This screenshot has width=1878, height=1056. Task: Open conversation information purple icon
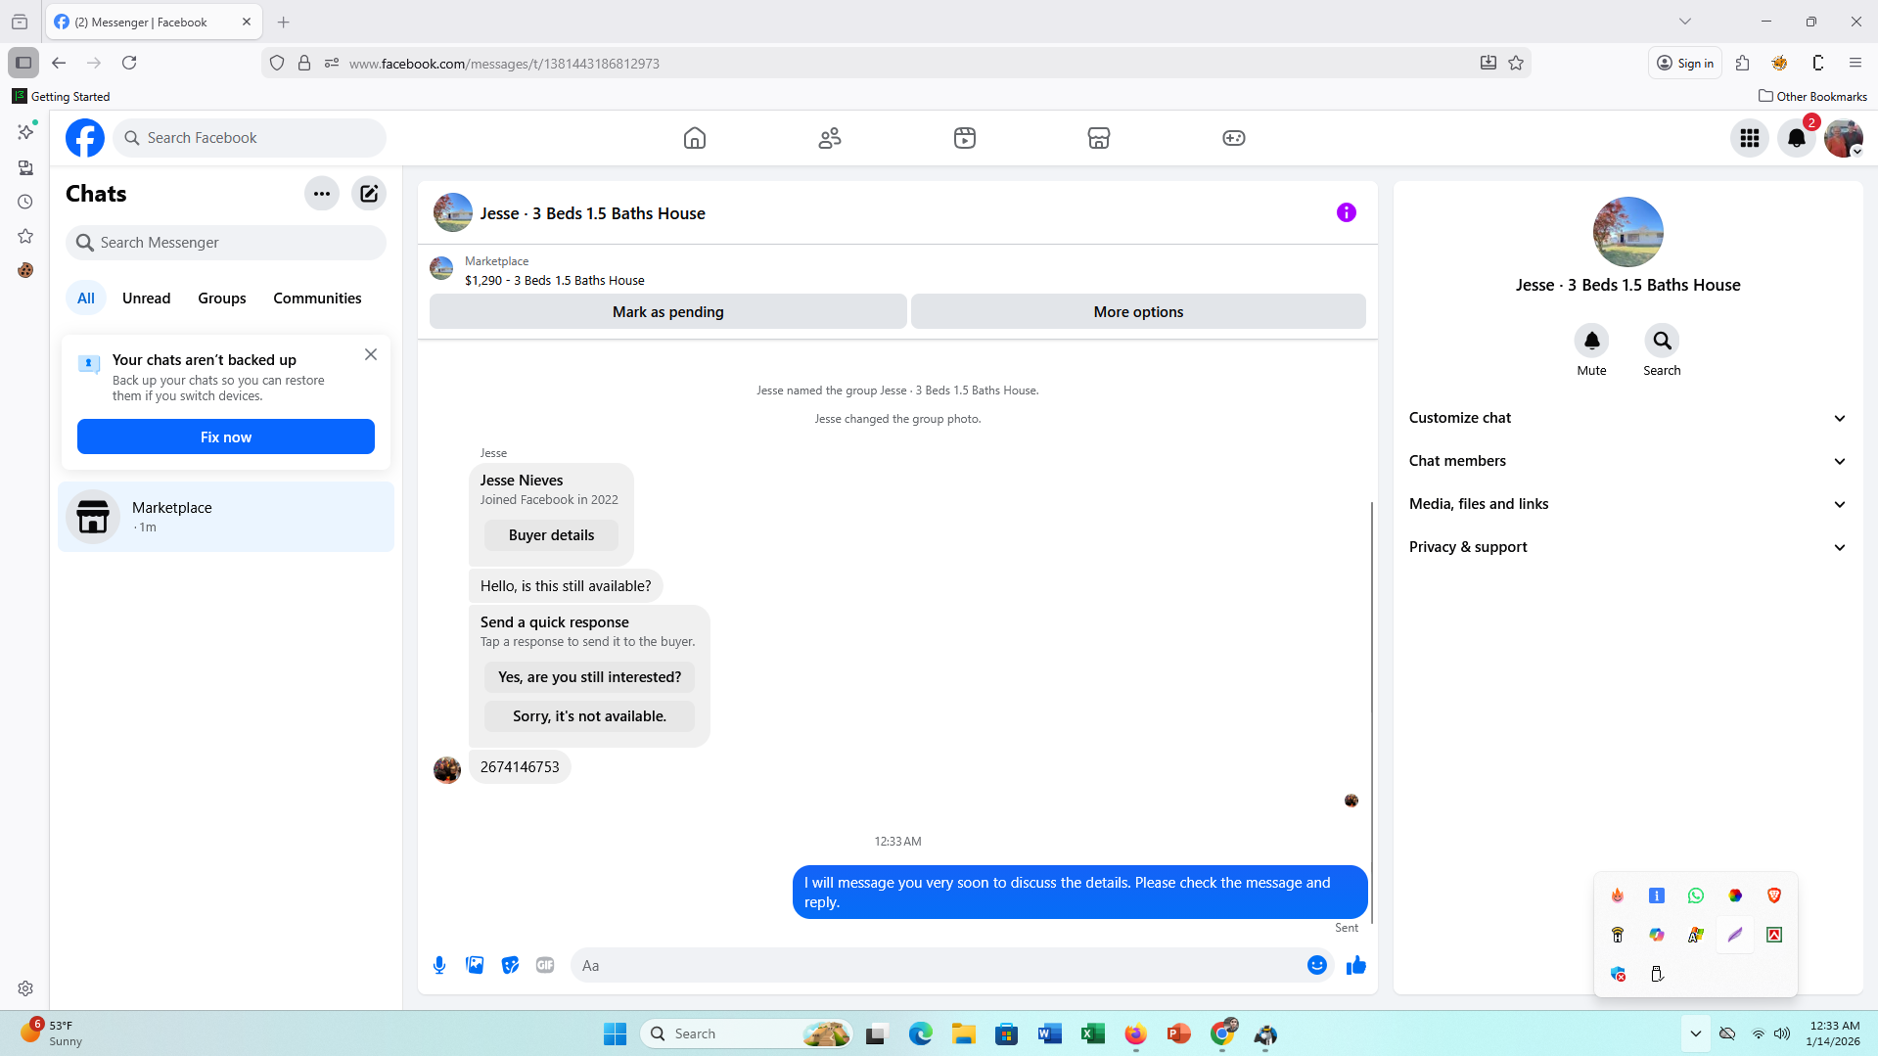tap(1346, 212)
